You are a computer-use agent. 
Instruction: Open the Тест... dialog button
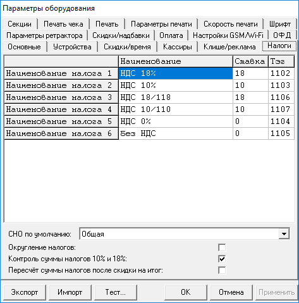click(116, 292)
